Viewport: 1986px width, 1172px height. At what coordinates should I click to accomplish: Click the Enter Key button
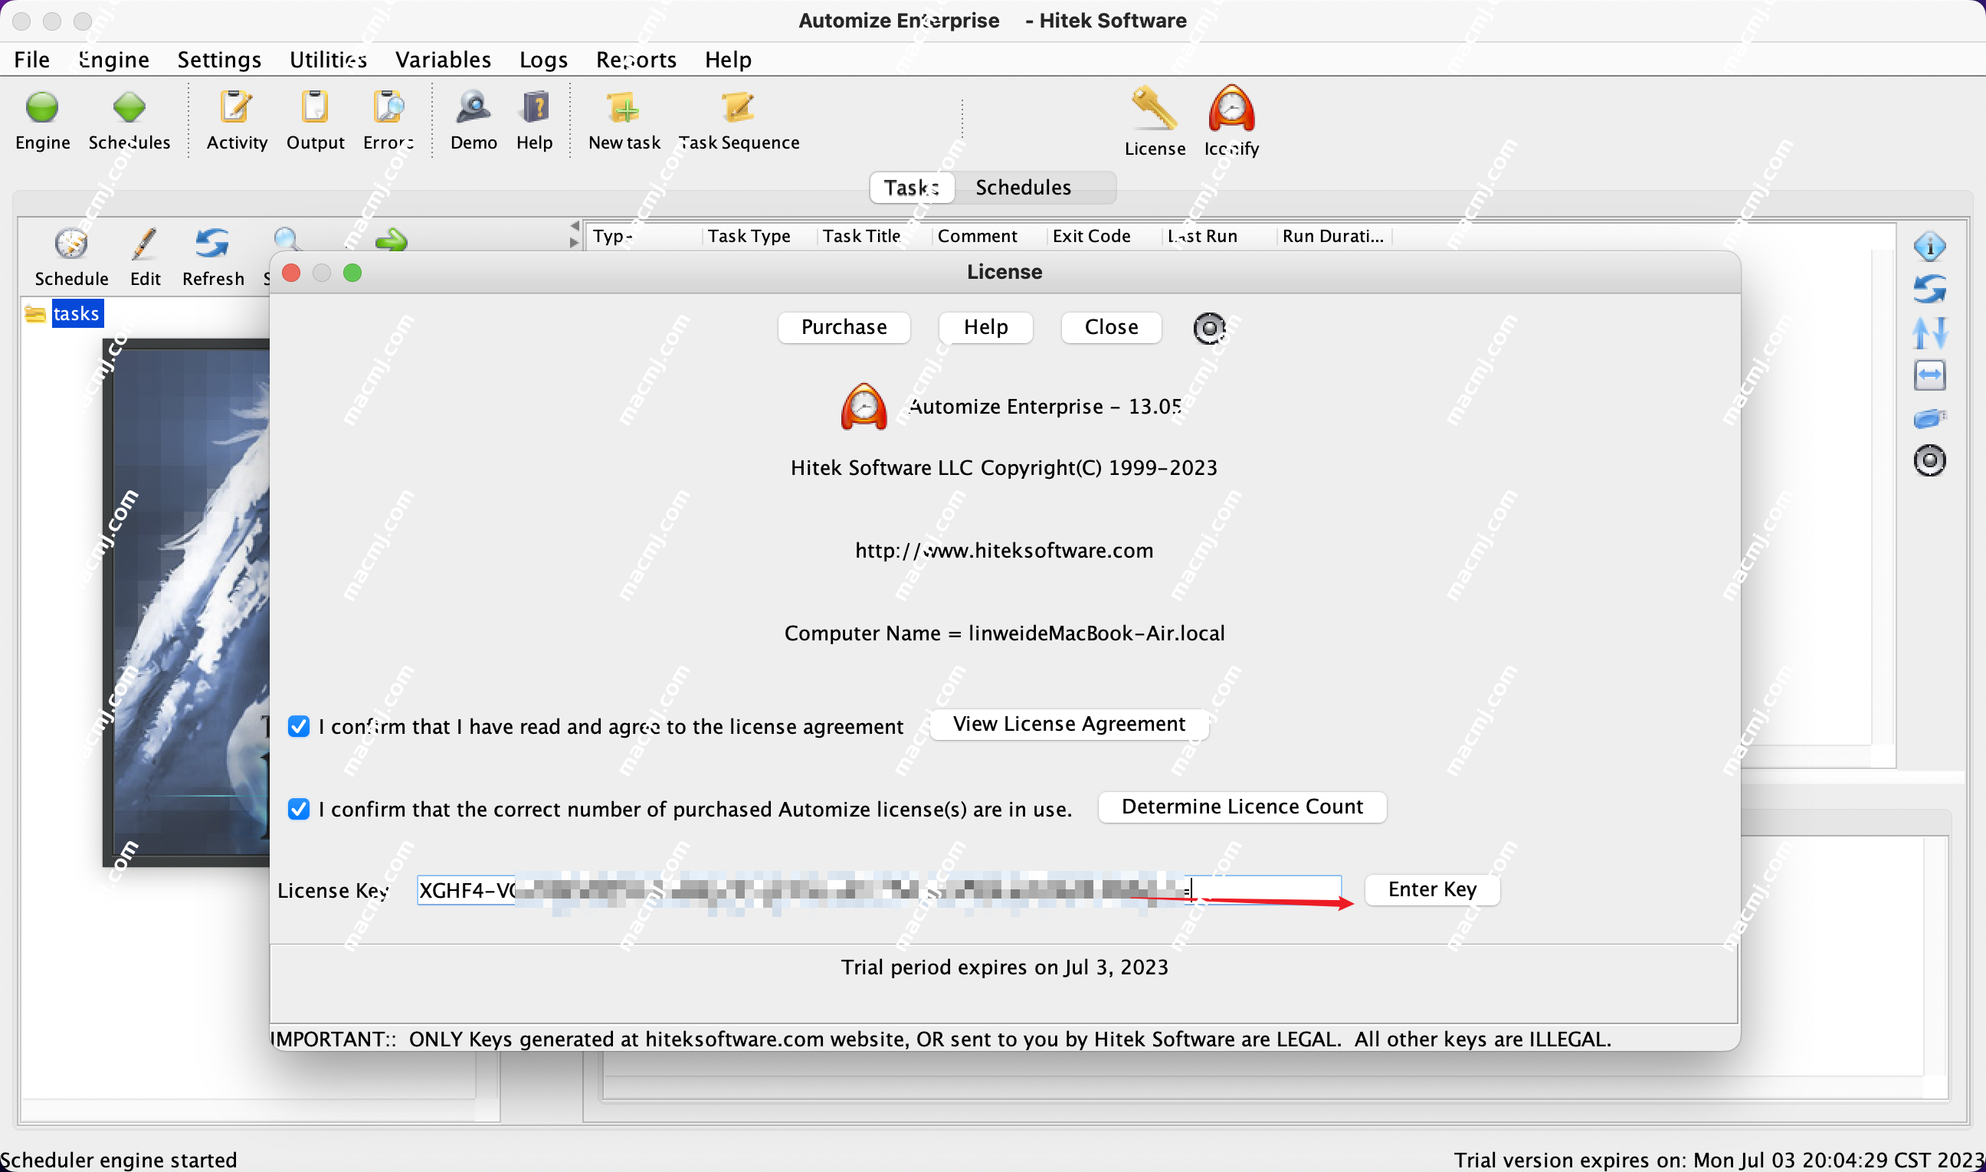click(x=1431, y=889)
